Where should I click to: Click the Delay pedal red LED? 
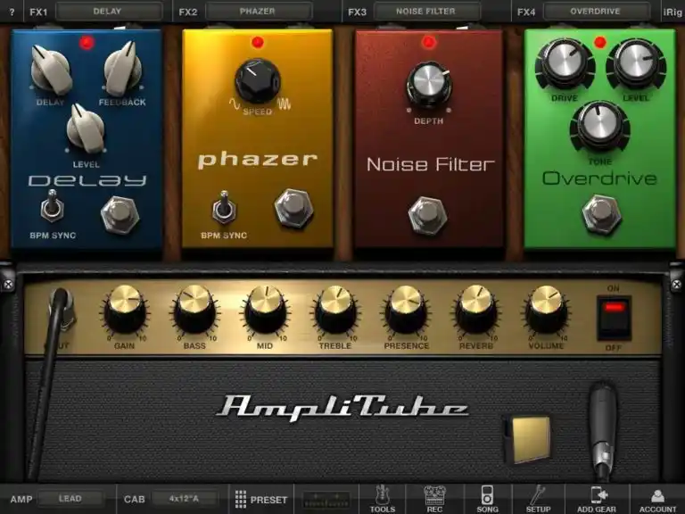pyautogui.click(x=87, y=43)
